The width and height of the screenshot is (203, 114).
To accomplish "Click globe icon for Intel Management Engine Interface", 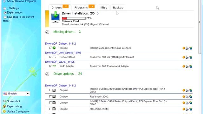I will pyautogui.click(x=191, y=48).
